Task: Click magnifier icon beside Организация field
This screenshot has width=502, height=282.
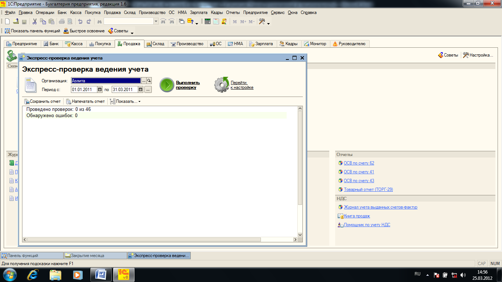Action: coord(149,81)
